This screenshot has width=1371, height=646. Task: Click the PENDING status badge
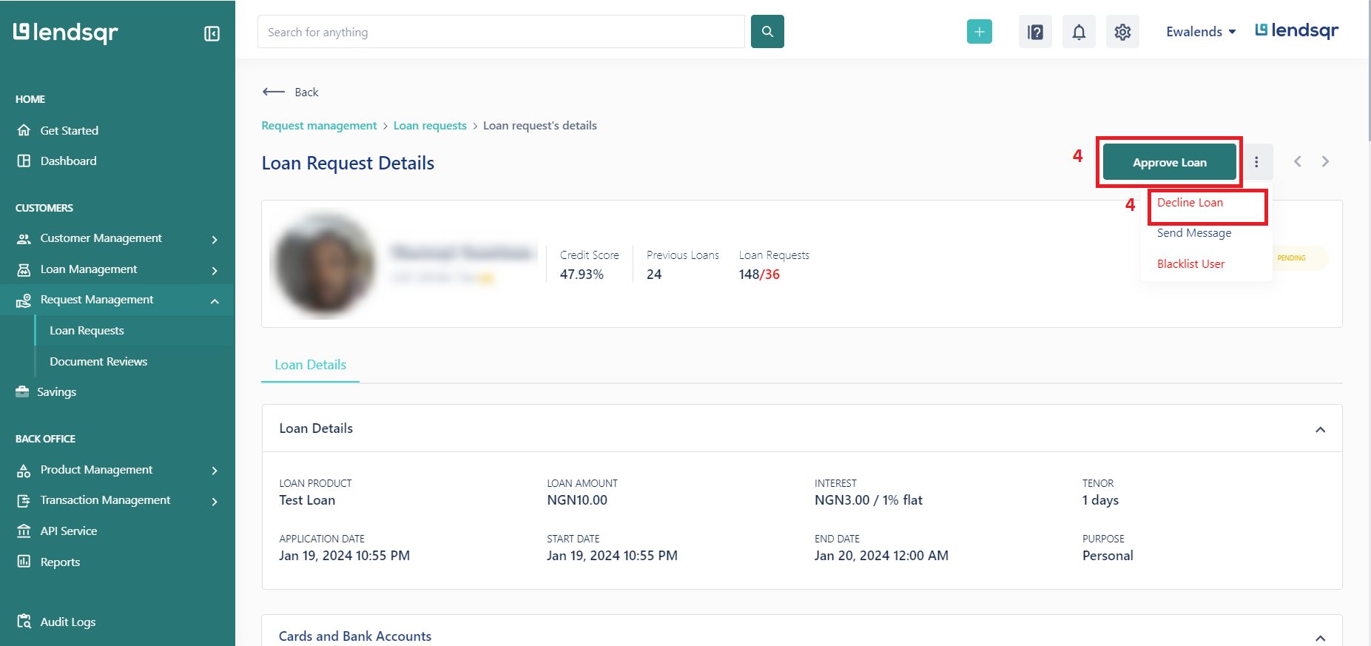pyautogui.click(x=1292, y=258)
